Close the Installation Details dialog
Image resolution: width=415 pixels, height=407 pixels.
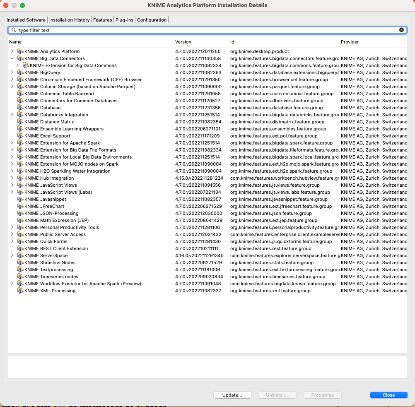[x=388, y=395]
